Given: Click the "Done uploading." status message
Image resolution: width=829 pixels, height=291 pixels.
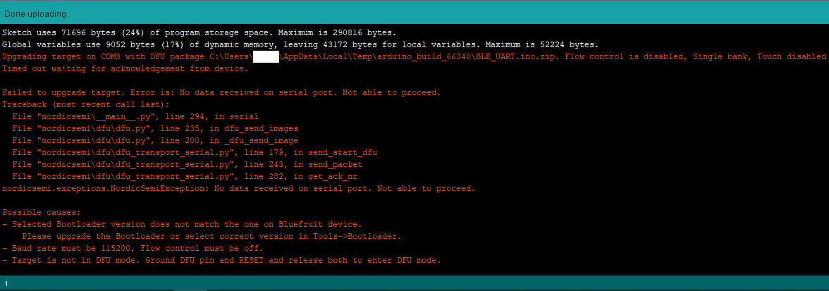Looking at the screenshot, I should pyautogui.click(x=36, y=13).
